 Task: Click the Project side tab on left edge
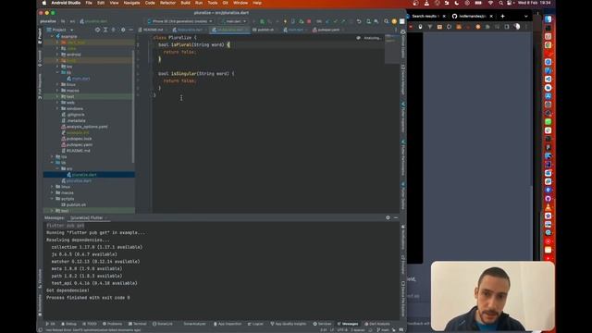tap(40, 35)
